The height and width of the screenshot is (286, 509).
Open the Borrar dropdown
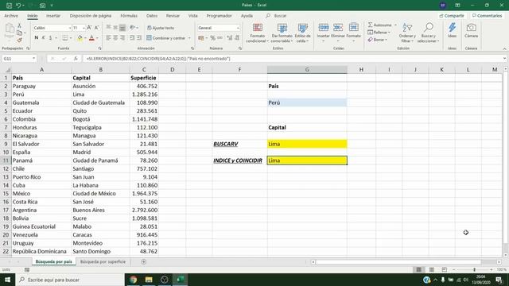pos(378,40)
